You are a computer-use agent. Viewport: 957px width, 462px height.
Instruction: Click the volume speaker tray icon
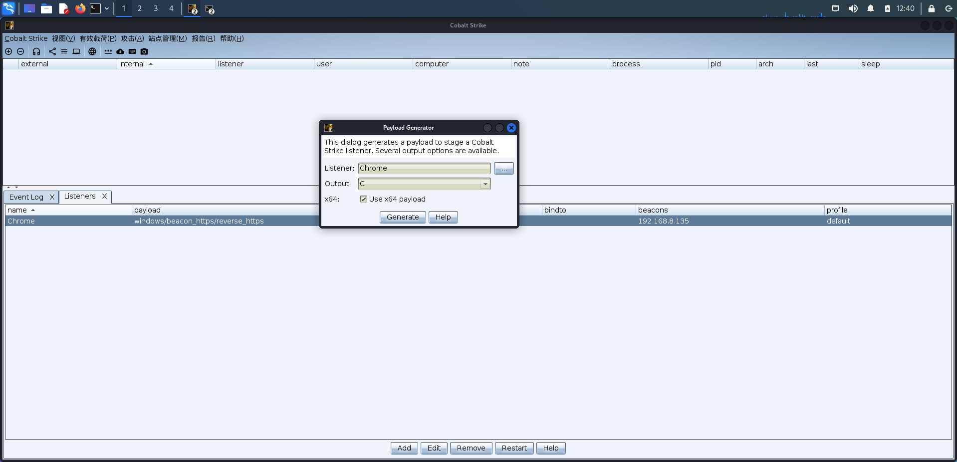[x=853, y=8]
